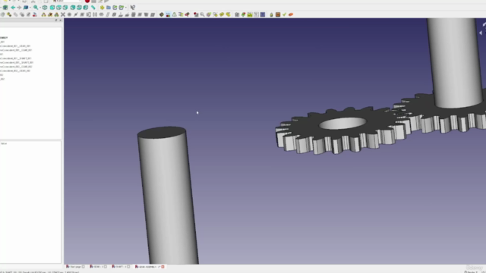Close the SHAFT document tab
The image size is (486, 273).
pyautogui.click(x=128, y=266)
